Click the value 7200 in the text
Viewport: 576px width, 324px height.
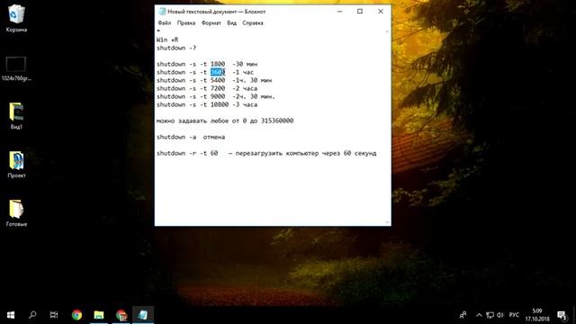218,88
